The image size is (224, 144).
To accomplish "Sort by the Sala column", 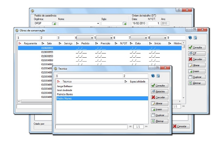I will (49, 43).
